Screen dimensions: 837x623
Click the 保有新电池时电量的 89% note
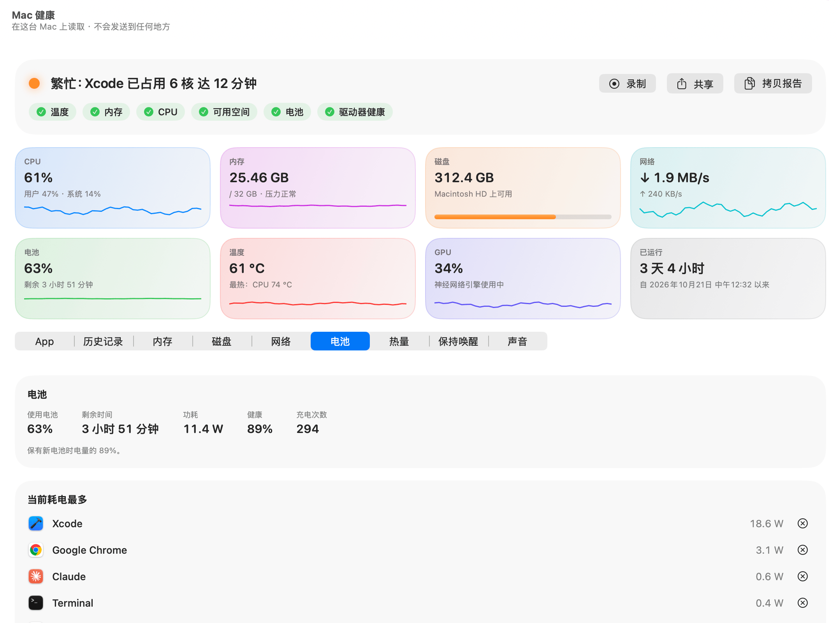tap(75, 451)
